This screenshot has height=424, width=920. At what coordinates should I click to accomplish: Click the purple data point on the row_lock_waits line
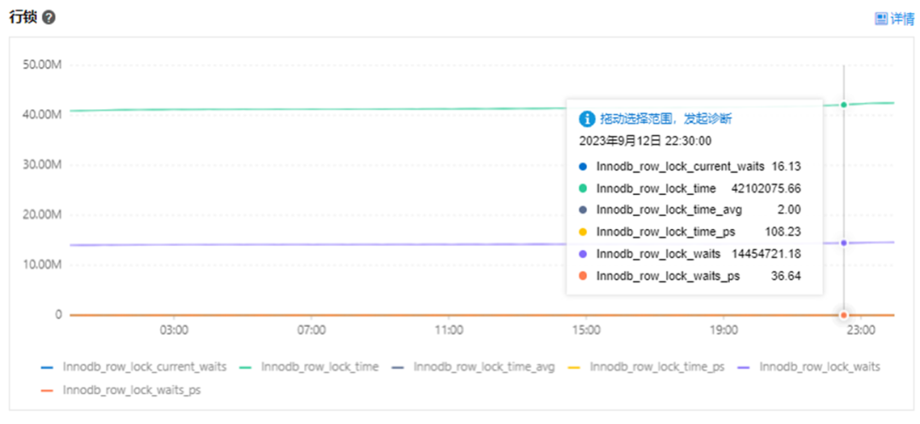coord(843,243)
